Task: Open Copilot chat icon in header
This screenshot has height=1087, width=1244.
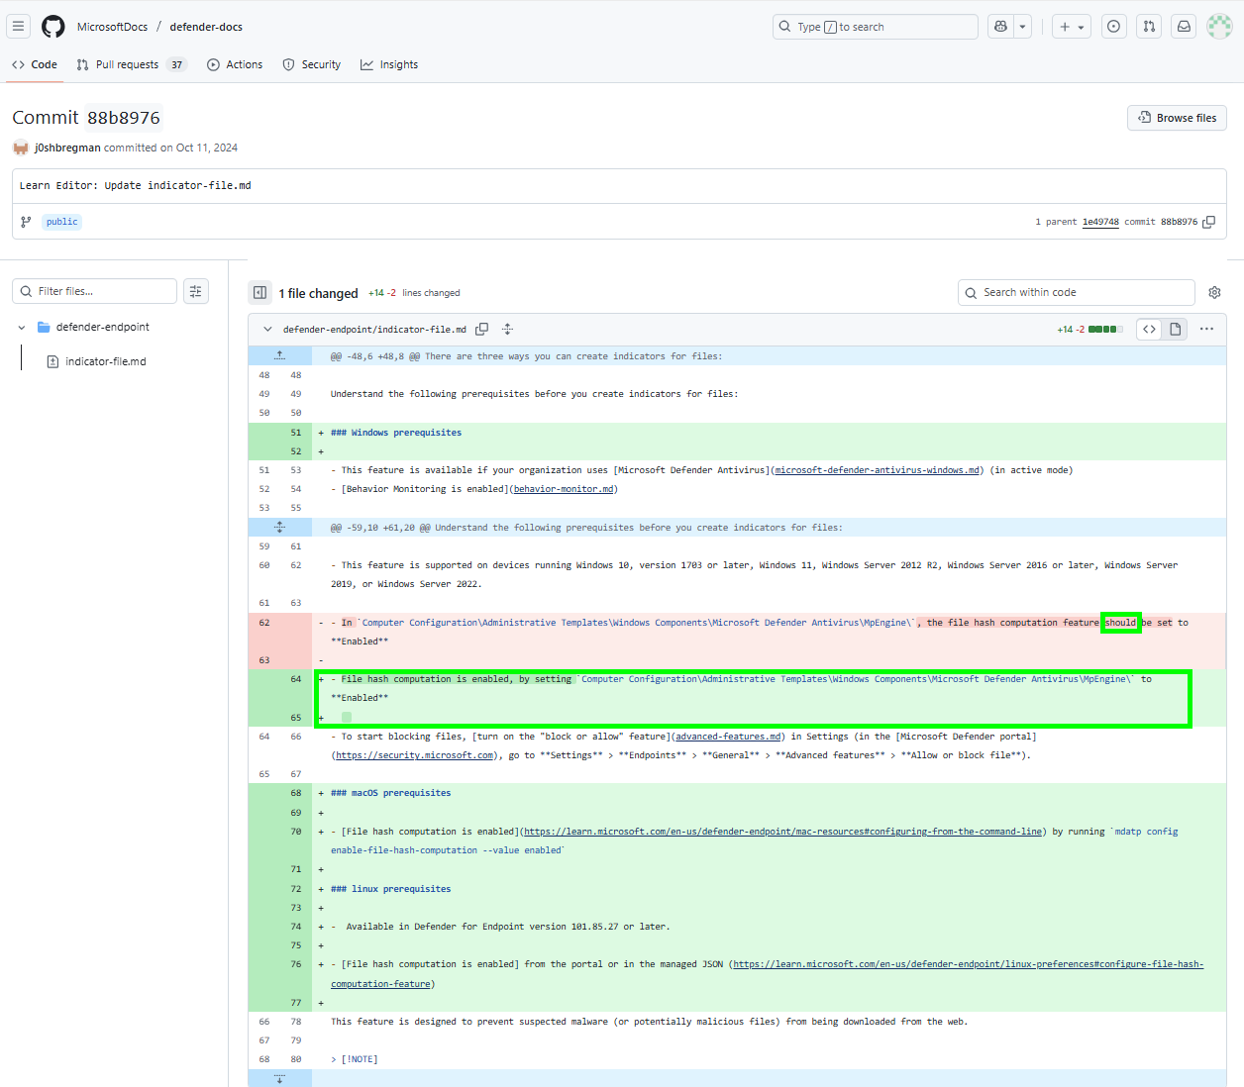Action: (x=1000, y=27)
